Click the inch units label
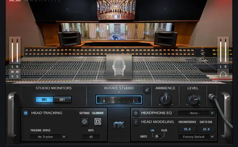Screen dimensions: 238x147 point(164,130)
